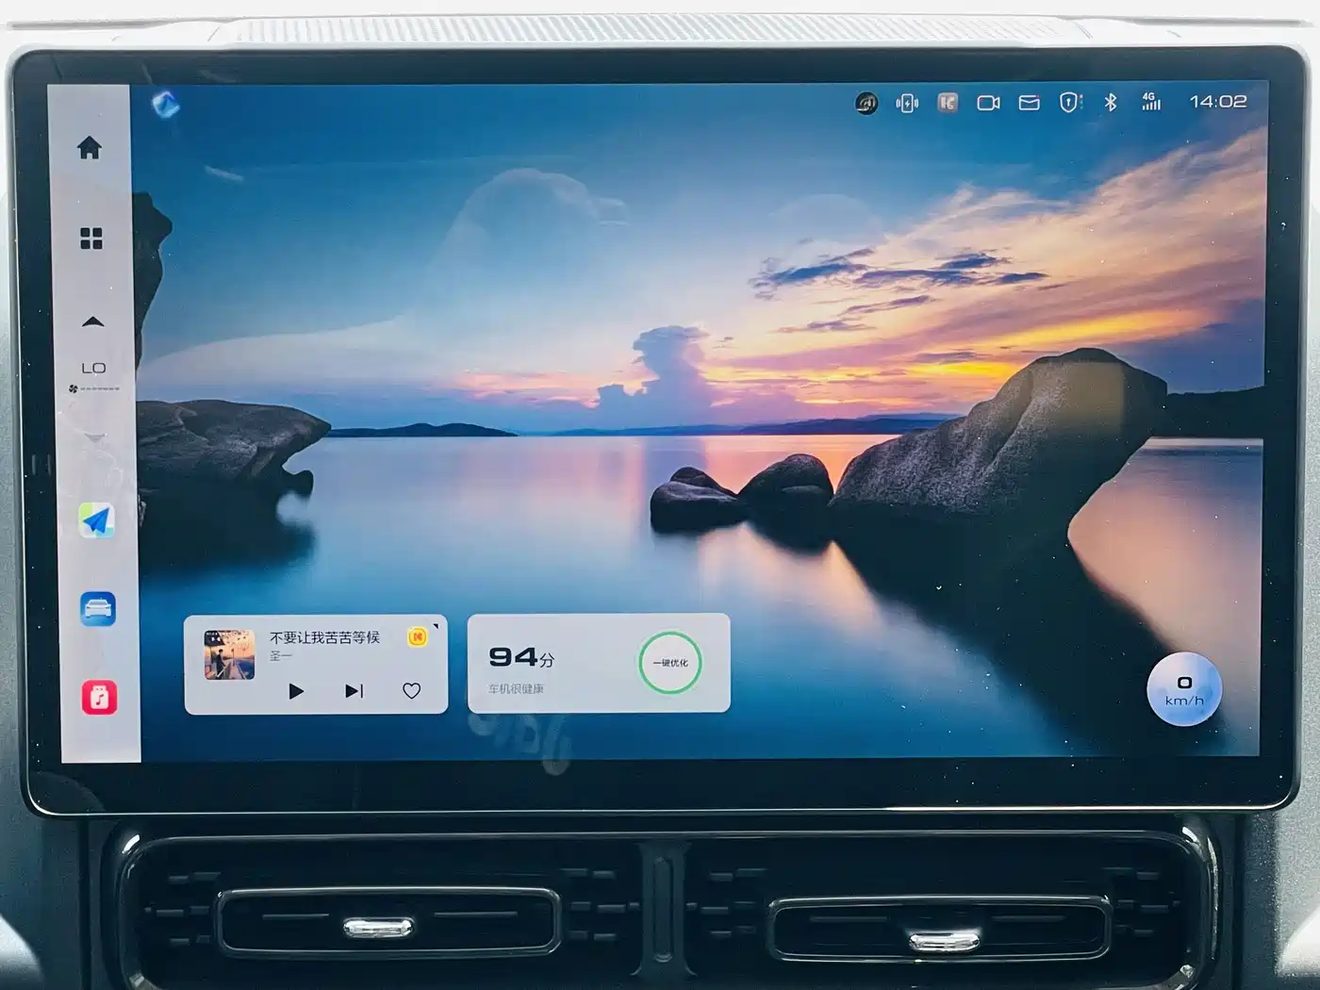Tap the 一键优化 optimize button
1320x990 pixels.
tap(670, 663)
